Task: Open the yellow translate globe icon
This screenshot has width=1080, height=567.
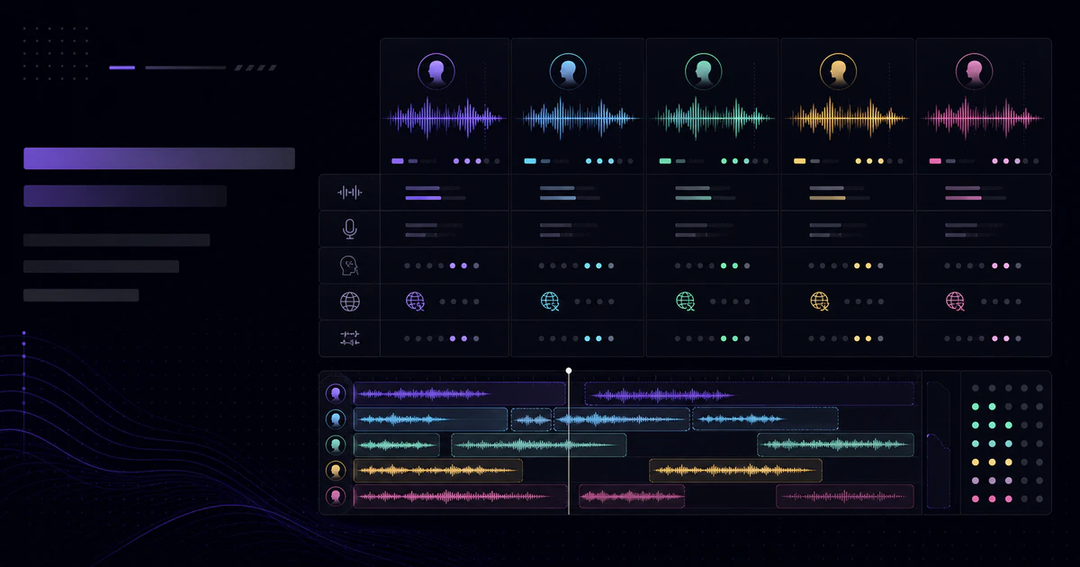Action: click(820, 301)
